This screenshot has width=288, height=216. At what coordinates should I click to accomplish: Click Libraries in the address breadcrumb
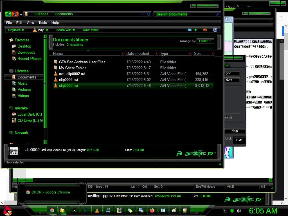coord(41,14)
